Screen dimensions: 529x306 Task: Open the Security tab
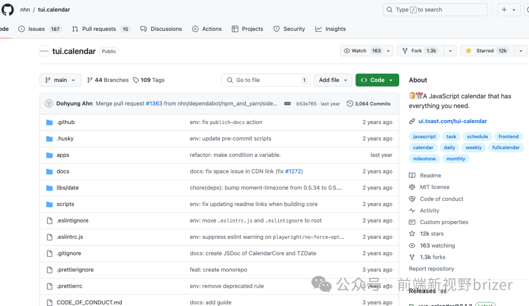click(x=289, y=29)
